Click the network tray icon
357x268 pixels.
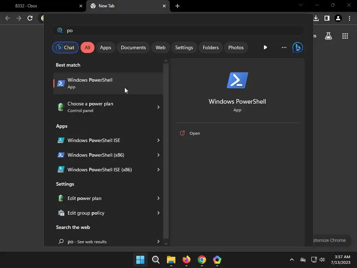pos(314,260)
